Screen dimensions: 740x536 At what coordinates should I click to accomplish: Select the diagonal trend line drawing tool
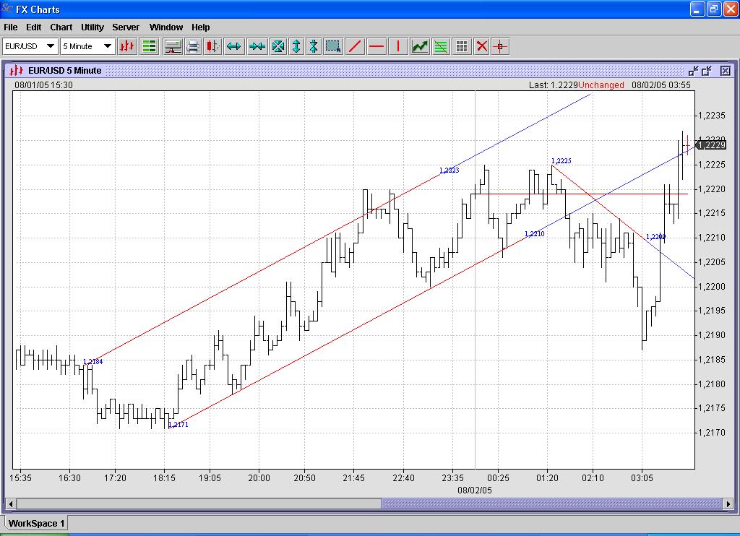coord(355,46)
